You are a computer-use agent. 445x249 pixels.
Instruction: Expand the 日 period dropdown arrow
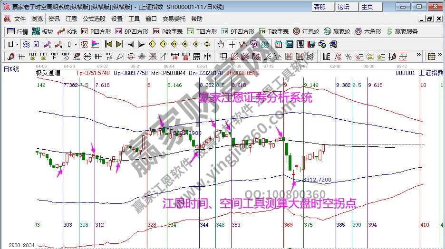[x=18, y=44]
